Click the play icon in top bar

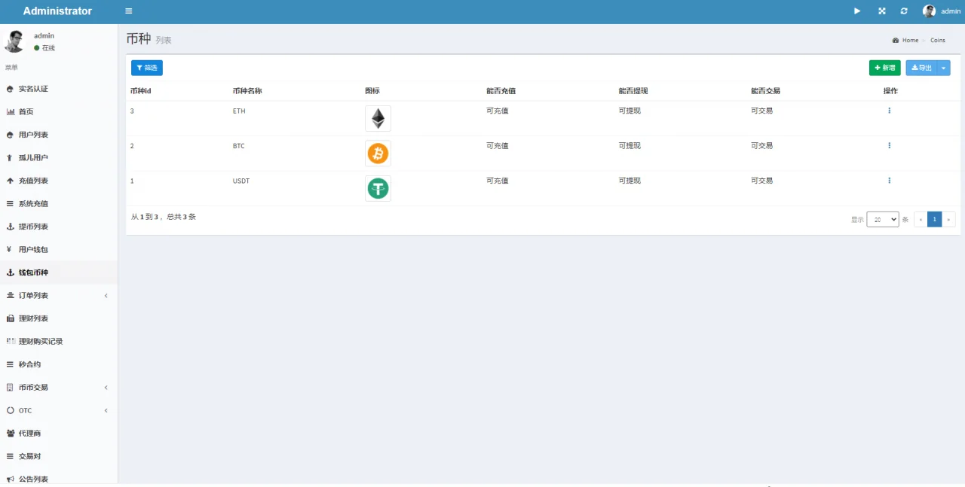click(x=857, y=11)
